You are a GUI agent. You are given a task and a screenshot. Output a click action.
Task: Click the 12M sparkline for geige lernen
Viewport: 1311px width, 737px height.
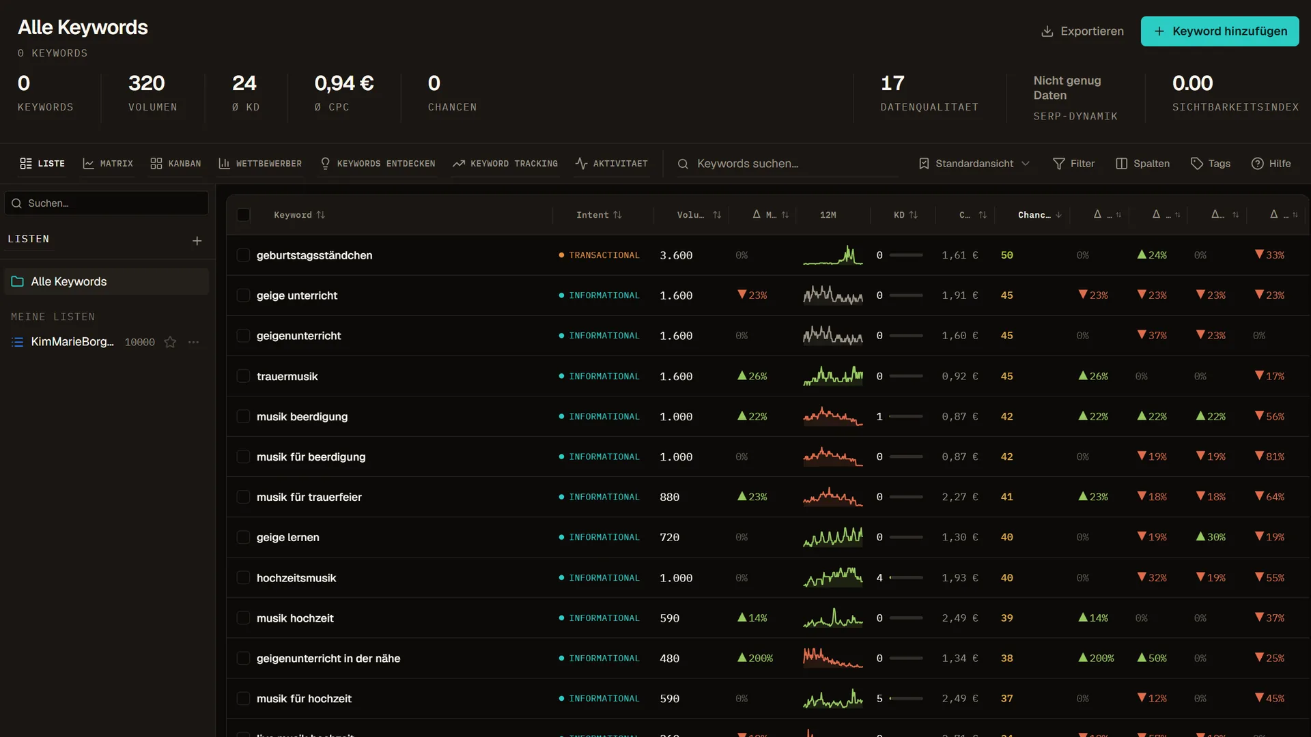pos(833,538)
